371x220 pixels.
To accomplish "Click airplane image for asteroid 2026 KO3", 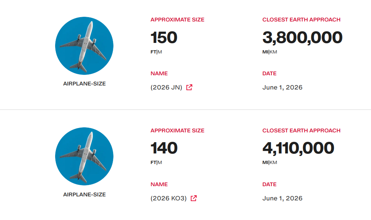I will click(x=84, y=156).
